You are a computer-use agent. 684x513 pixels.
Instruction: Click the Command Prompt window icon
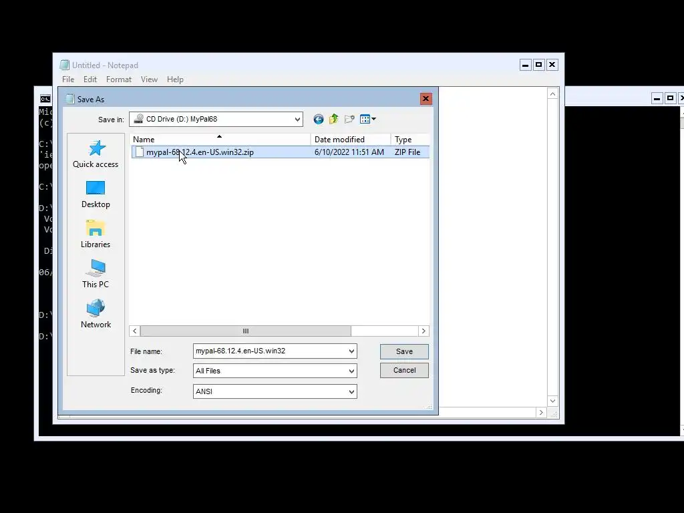45,99
